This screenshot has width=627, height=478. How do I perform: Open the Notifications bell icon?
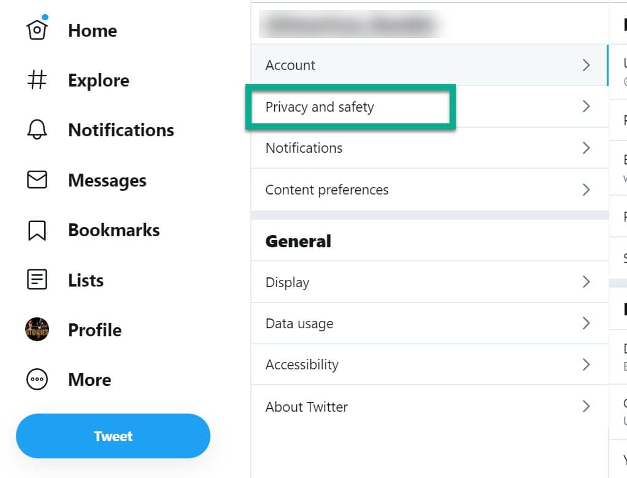tap(37, 129)
